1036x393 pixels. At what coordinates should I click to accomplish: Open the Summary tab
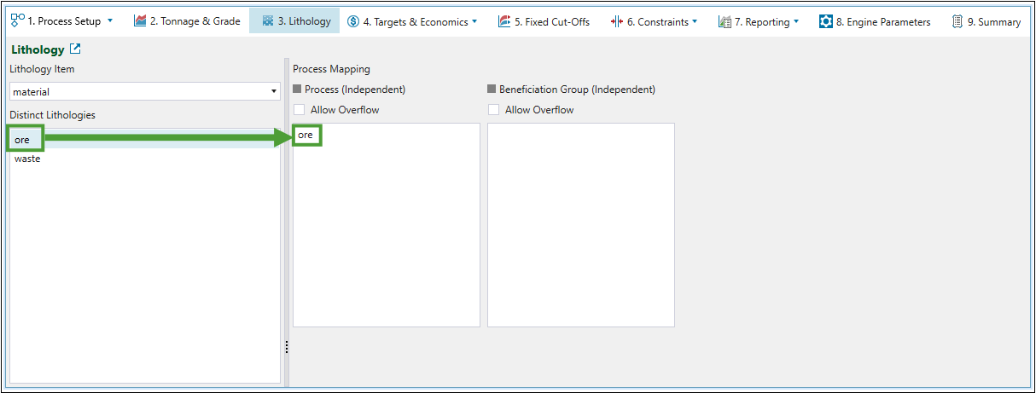(993, 21)
